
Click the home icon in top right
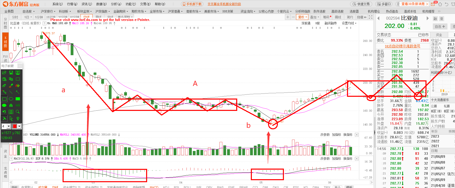(440, 4)
